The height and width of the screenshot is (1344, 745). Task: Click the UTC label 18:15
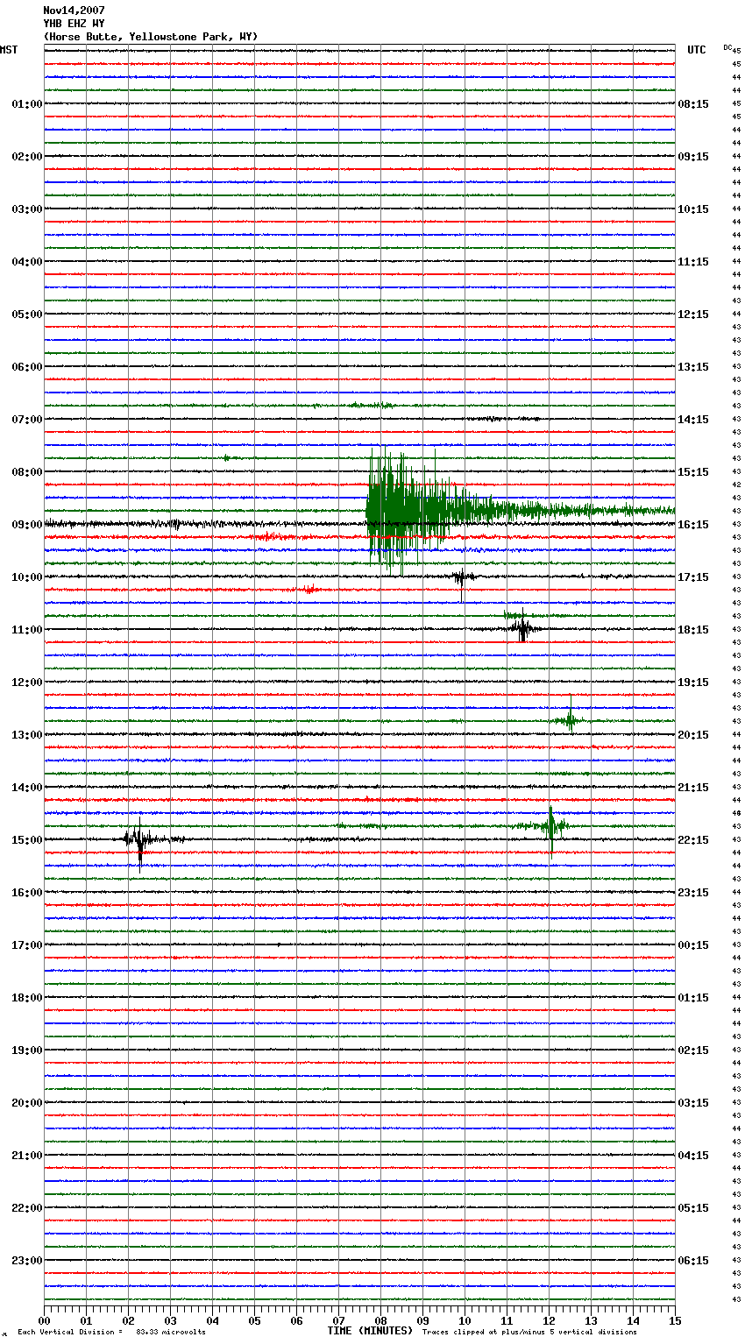693,630
